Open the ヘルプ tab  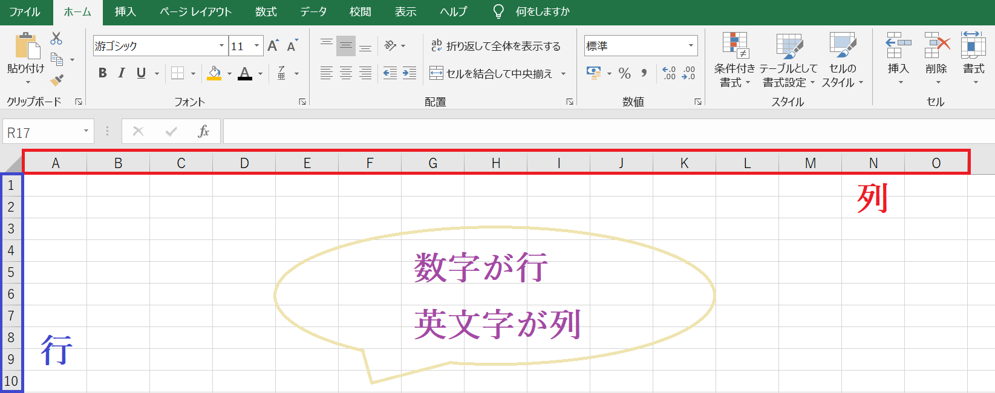click(454, 11)
